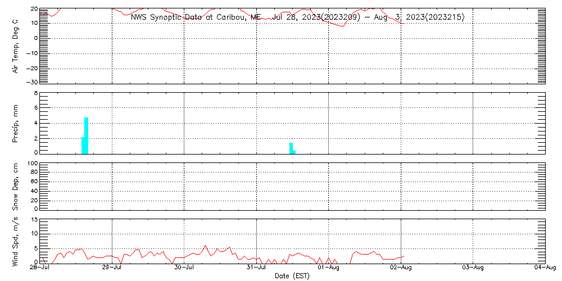Image resolution: width=562 pixels, height=281 pixels.
Task: Select the 29-Jul date tick label
Action: coord(112,268)
